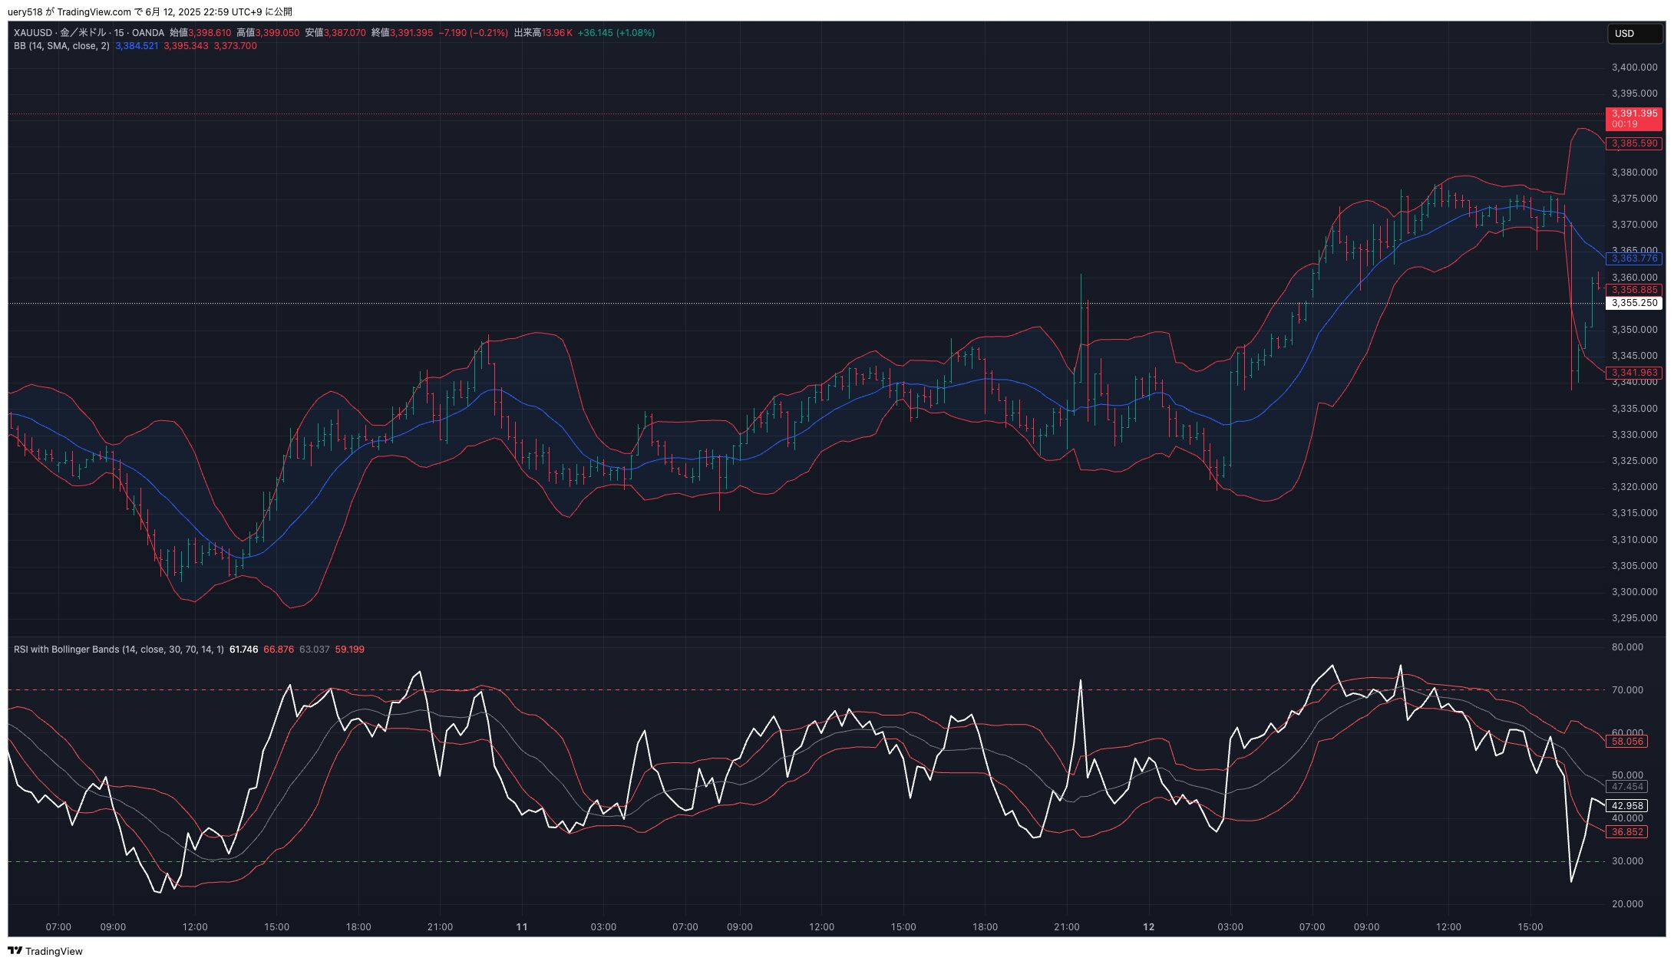The image size is (1674, 964).
Task: Select the RSI with Bollinger Bands legend
Action: coord(118,650)
